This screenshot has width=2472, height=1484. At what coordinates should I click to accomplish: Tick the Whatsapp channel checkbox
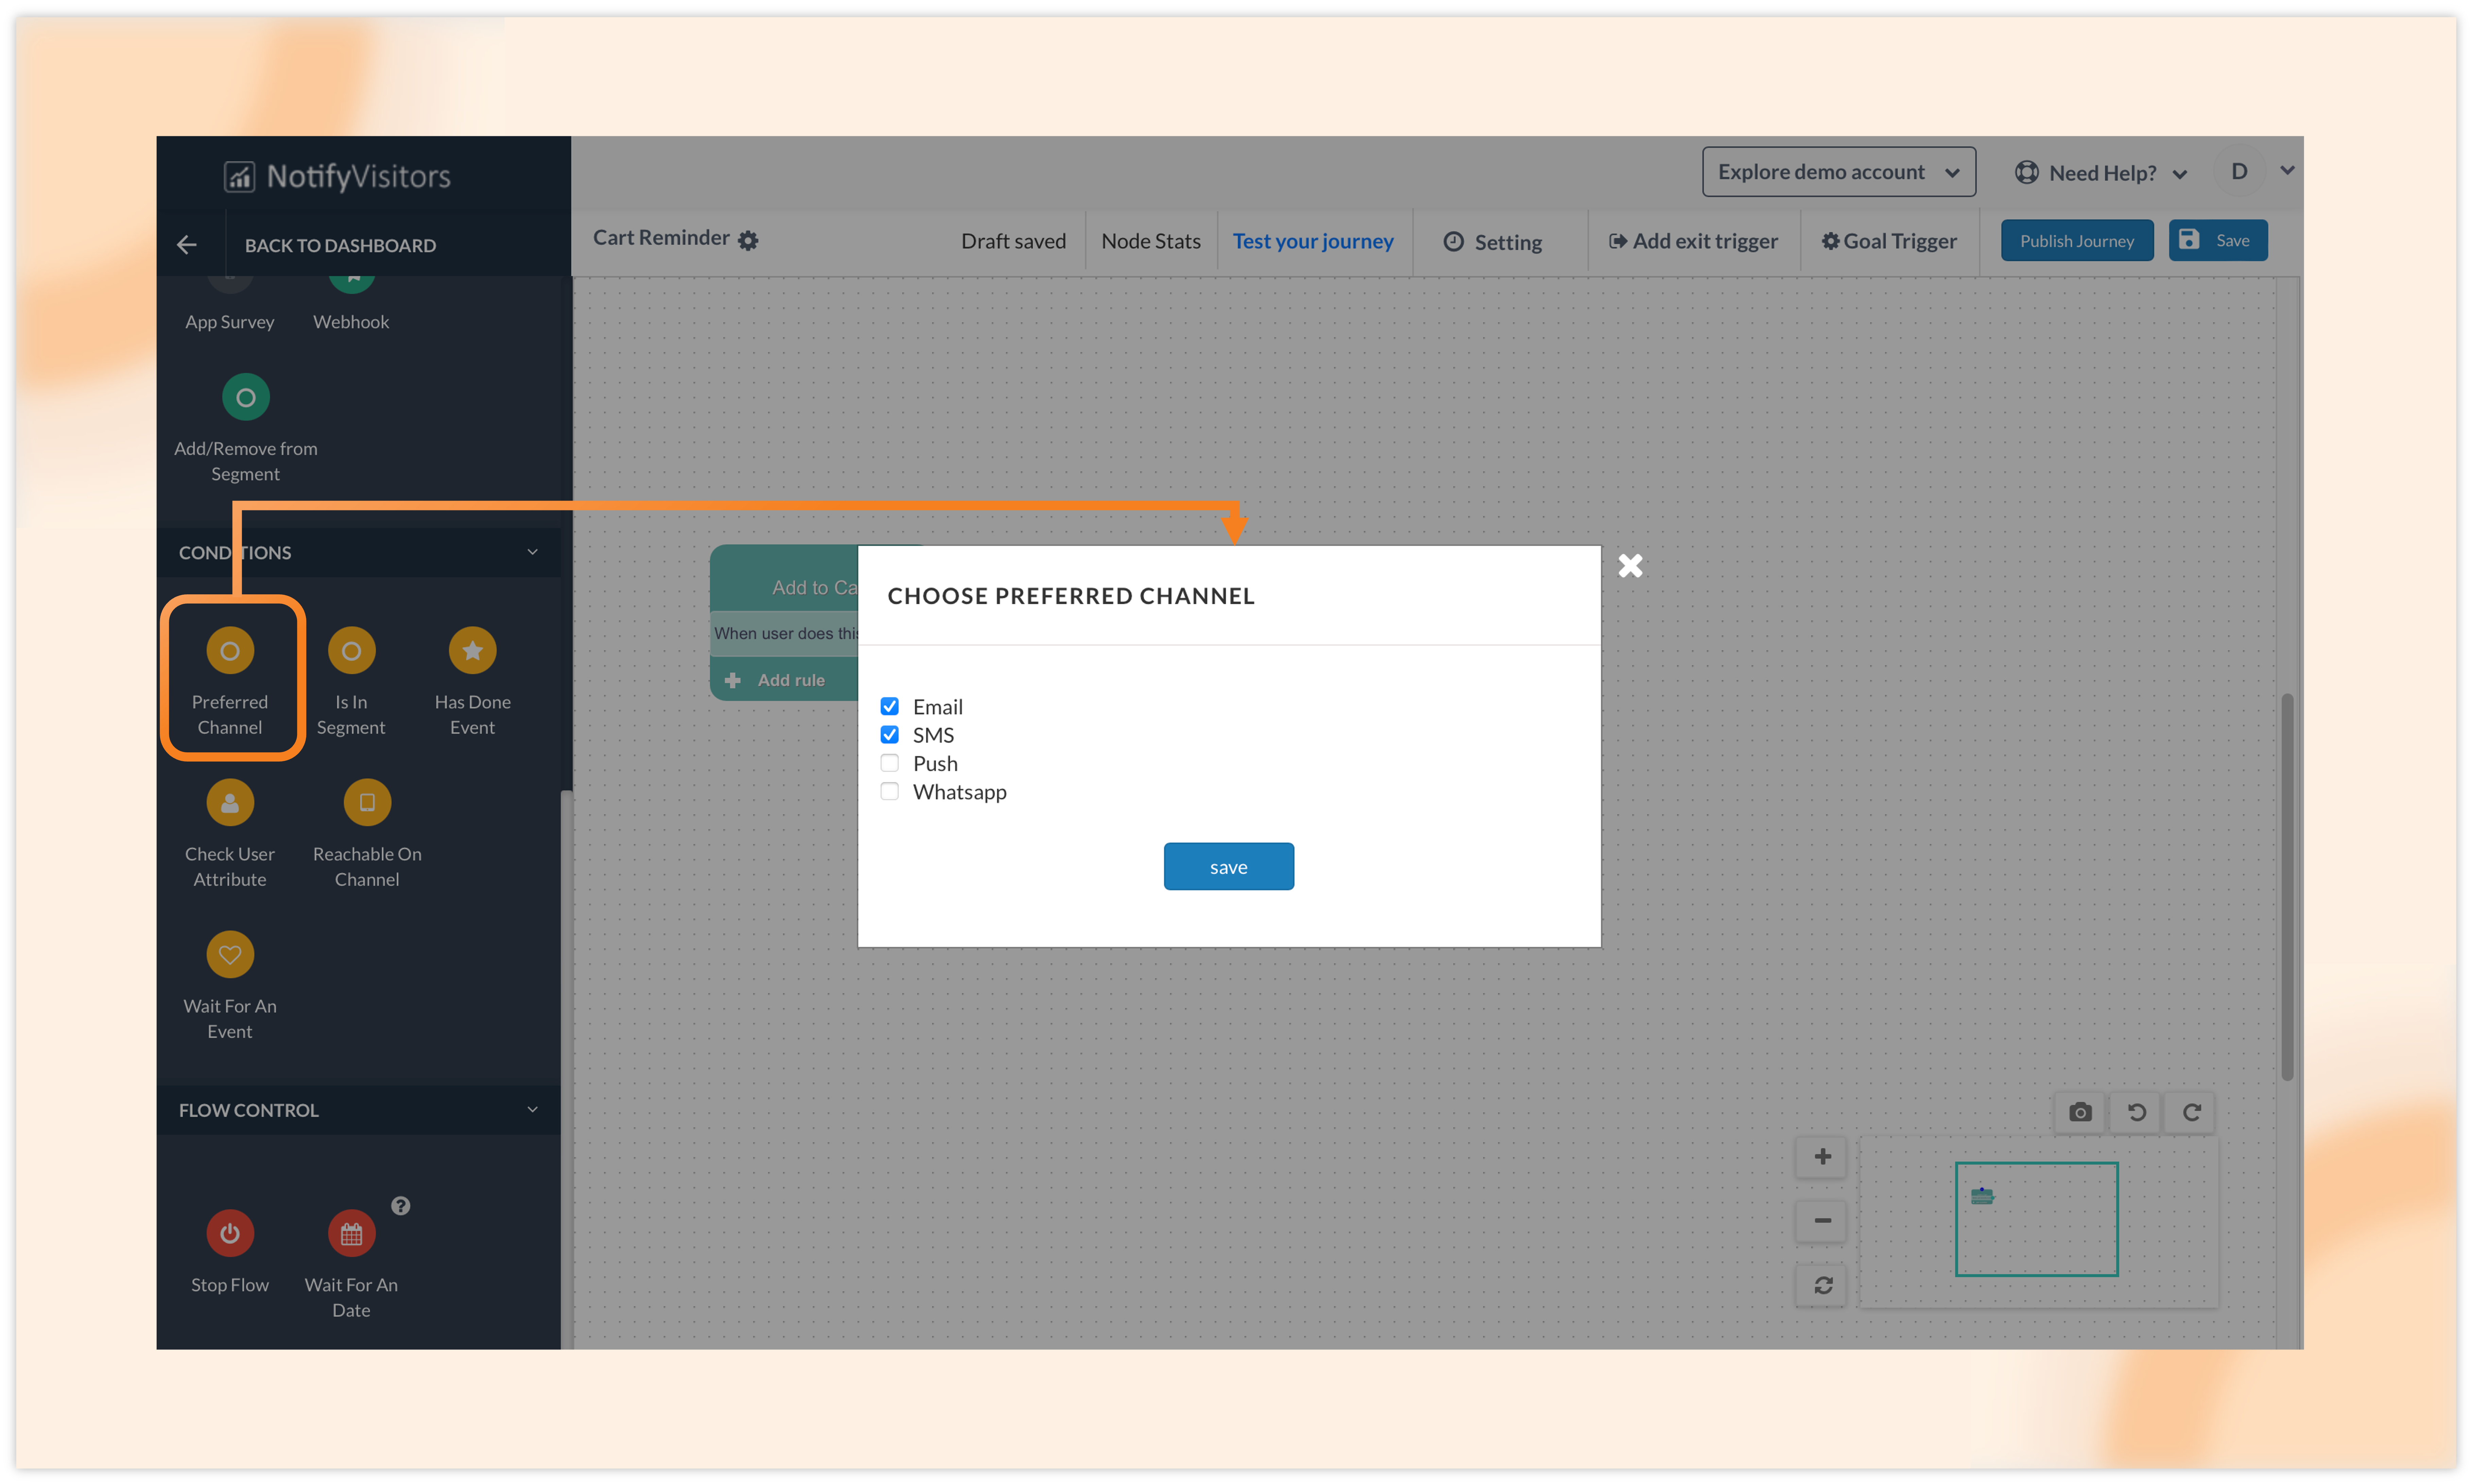point(889,791)
